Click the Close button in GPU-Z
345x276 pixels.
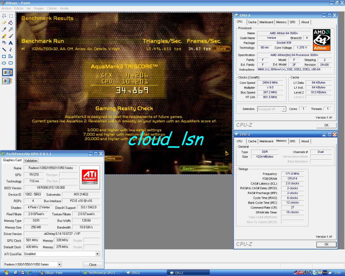coord(93,265)
